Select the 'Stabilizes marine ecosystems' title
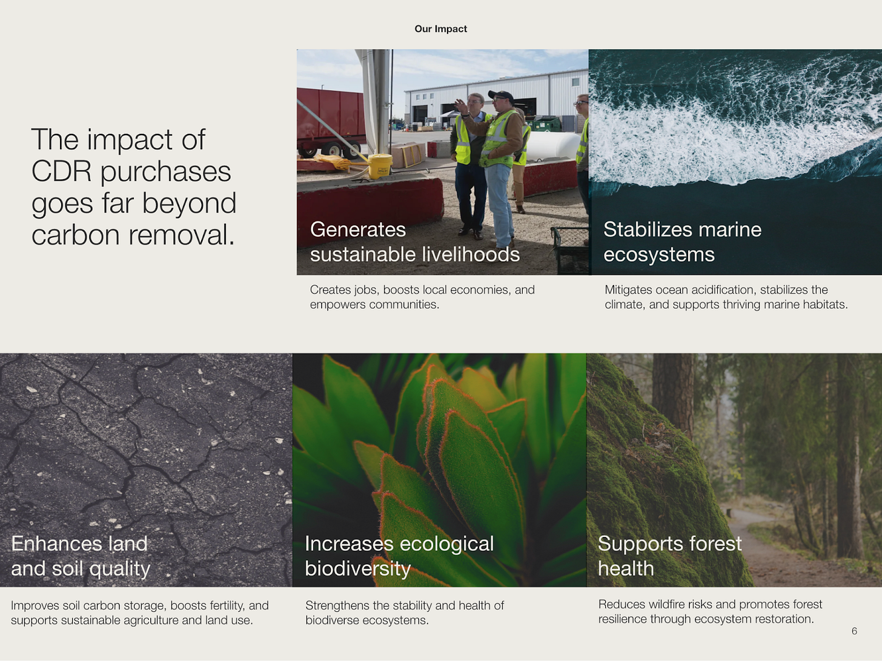The width and height of the screenshot is (882, 661). [x=682, y=242]
